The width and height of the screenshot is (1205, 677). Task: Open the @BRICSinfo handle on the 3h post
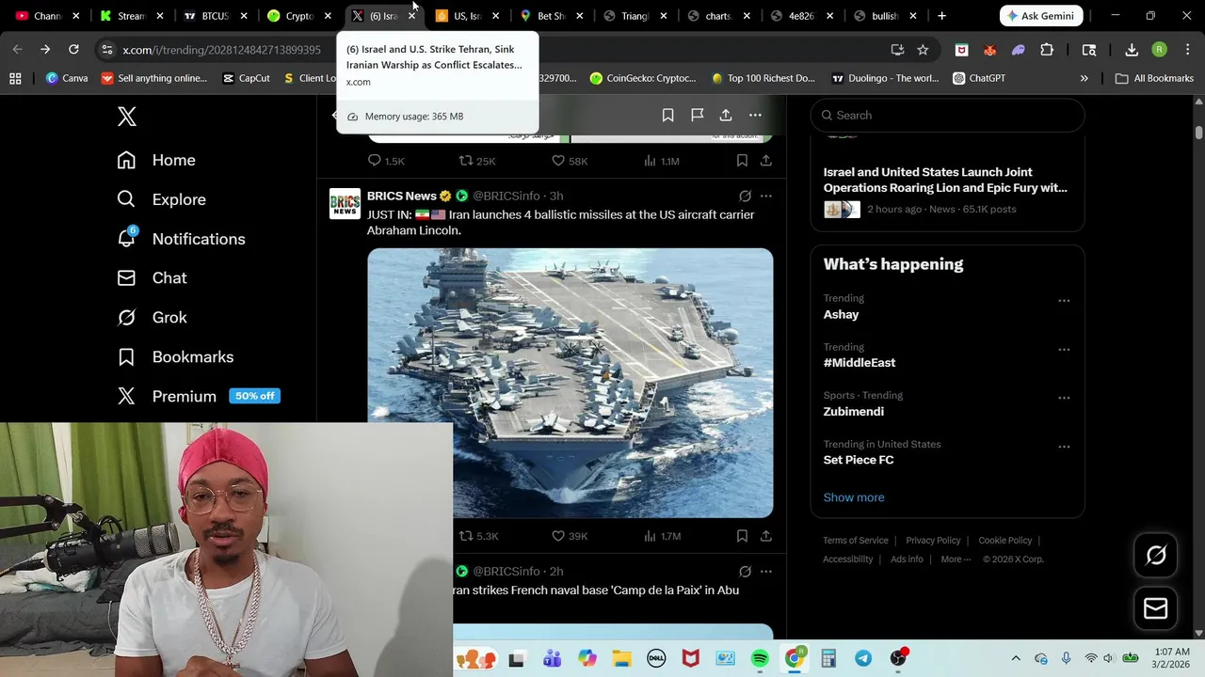pyautogui.click(x=506, y=196)
